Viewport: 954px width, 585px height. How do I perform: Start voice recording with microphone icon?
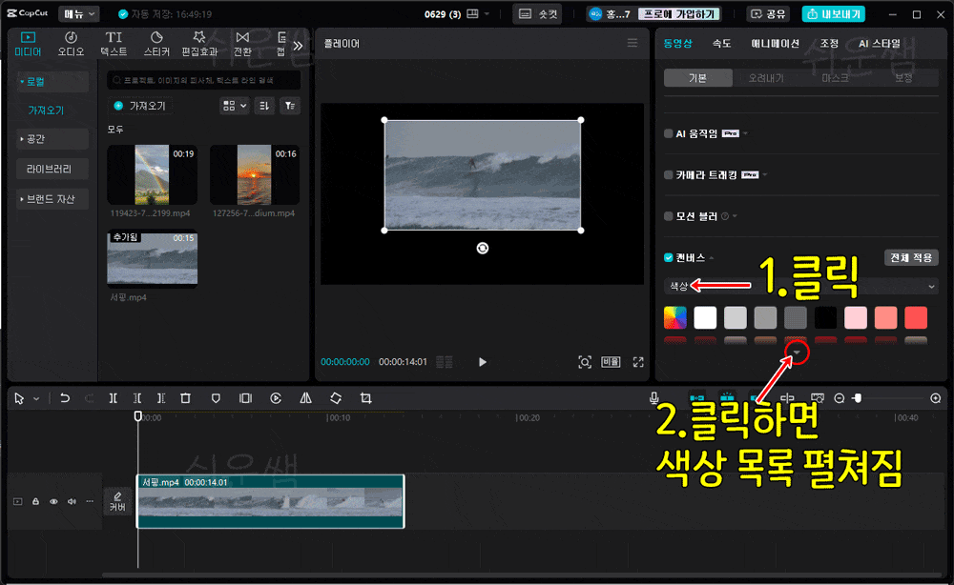(x=654, y=398)
